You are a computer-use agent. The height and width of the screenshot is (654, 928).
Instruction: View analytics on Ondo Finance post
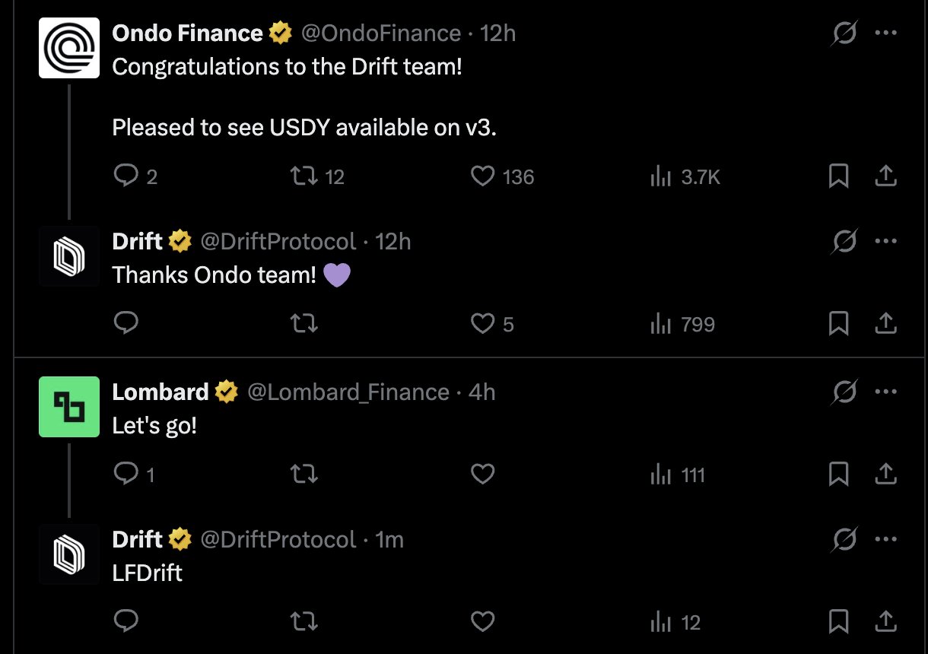pyautogui.click(x=660, y=177)
